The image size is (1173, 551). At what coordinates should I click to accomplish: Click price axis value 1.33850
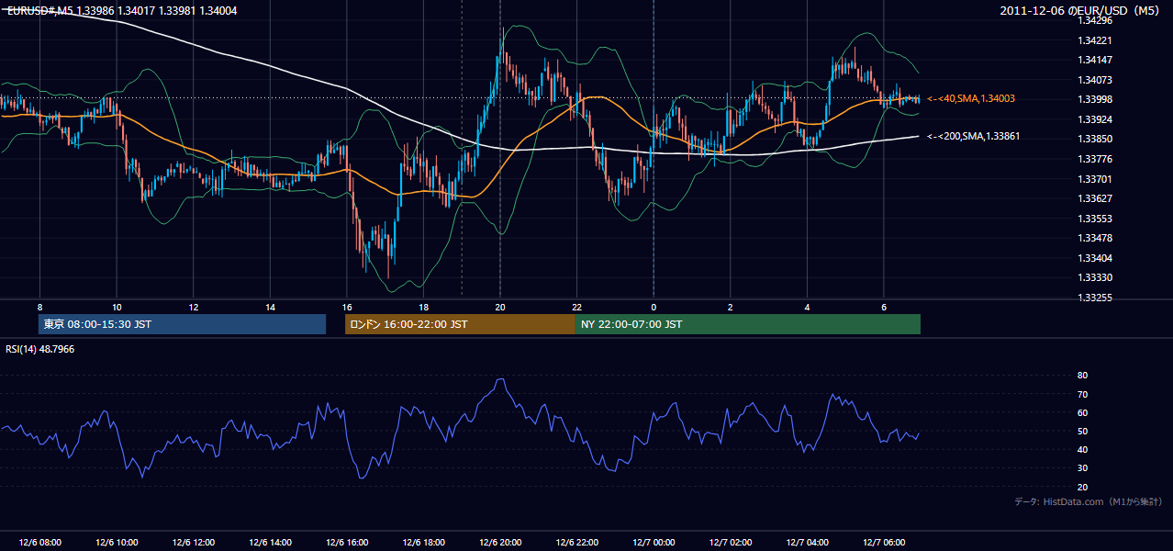pyautogui.click(x=1096, y=139)
